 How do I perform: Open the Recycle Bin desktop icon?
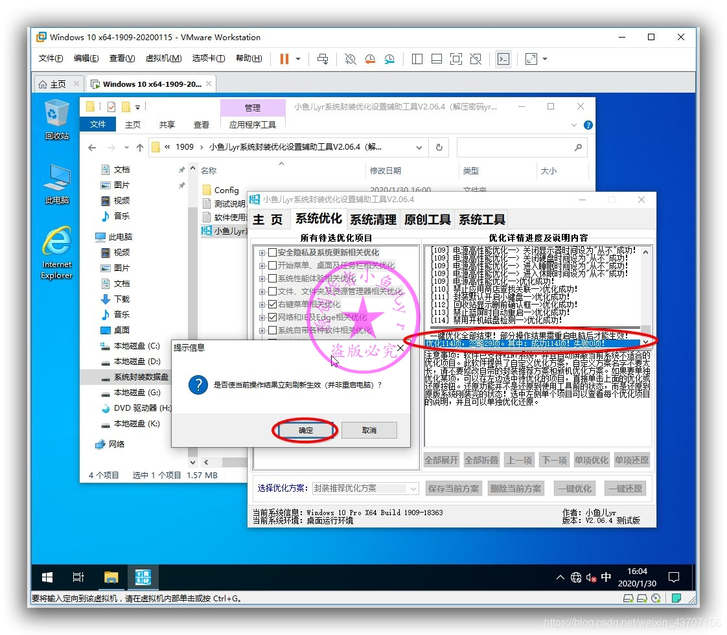pos(57,120)
